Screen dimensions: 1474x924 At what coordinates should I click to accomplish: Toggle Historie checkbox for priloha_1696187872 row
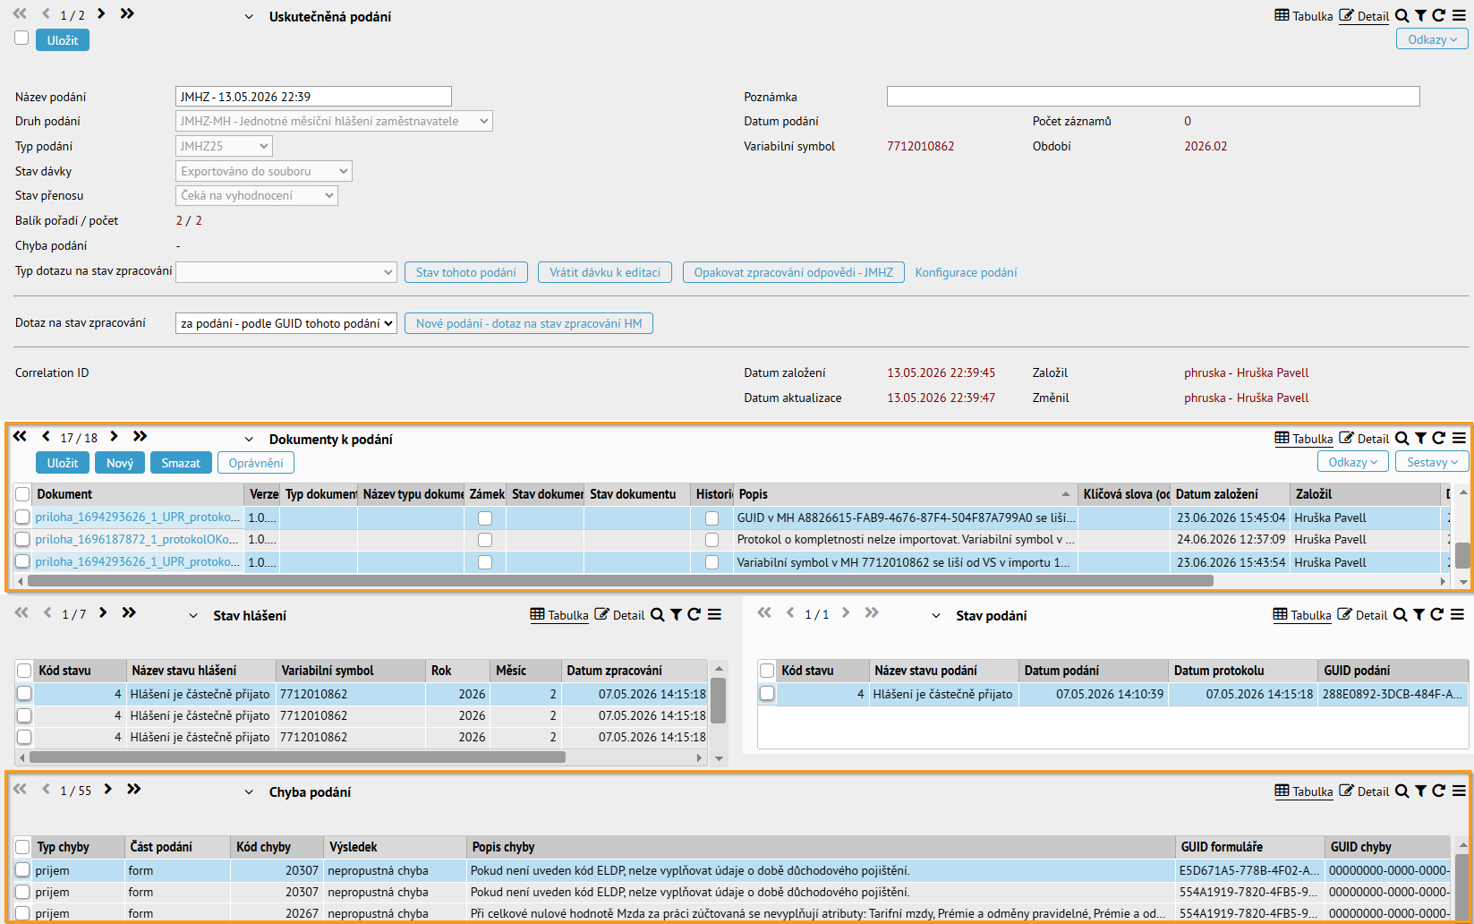(711, 540)
